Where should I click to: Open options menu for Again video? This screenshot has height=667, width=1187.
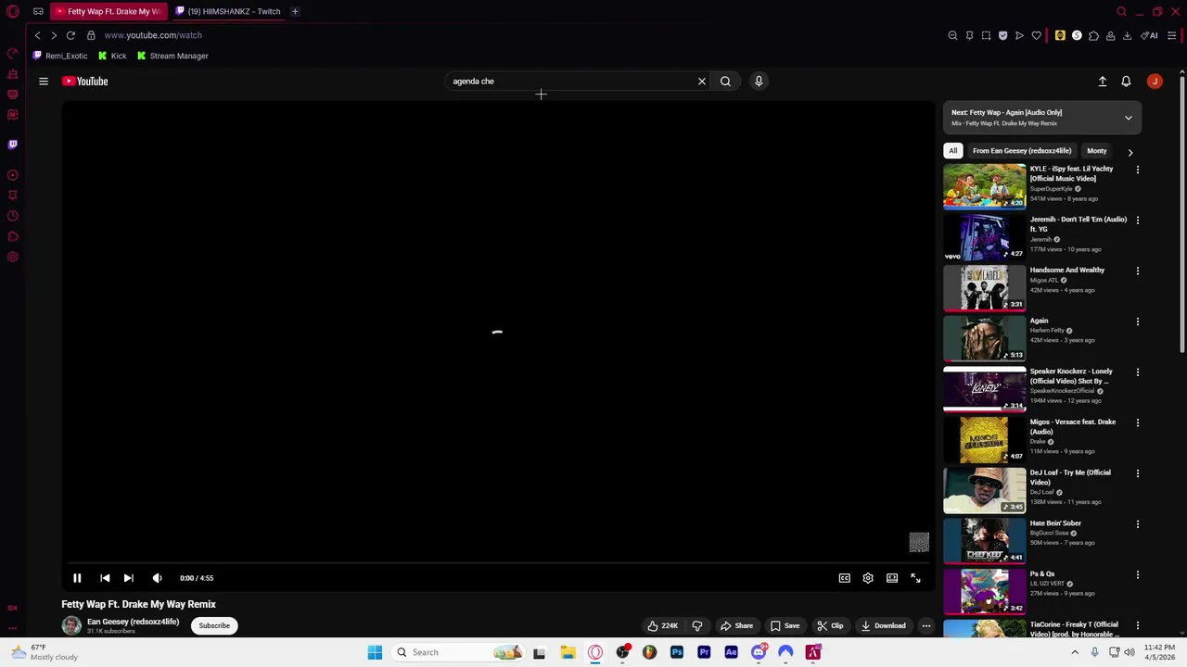pyautogui.click(x=1138, y=321)
